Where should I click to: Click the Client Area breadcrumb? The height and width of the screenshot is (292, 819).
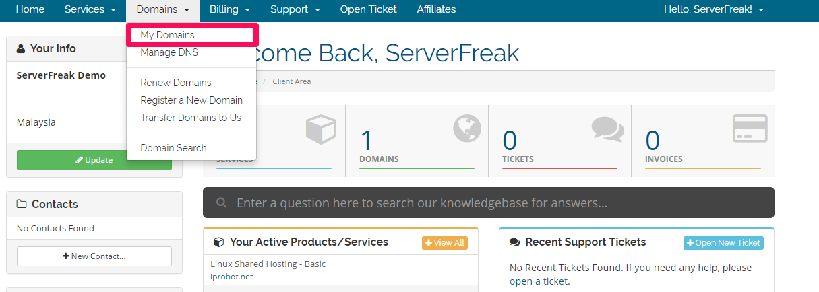(292, 81)
